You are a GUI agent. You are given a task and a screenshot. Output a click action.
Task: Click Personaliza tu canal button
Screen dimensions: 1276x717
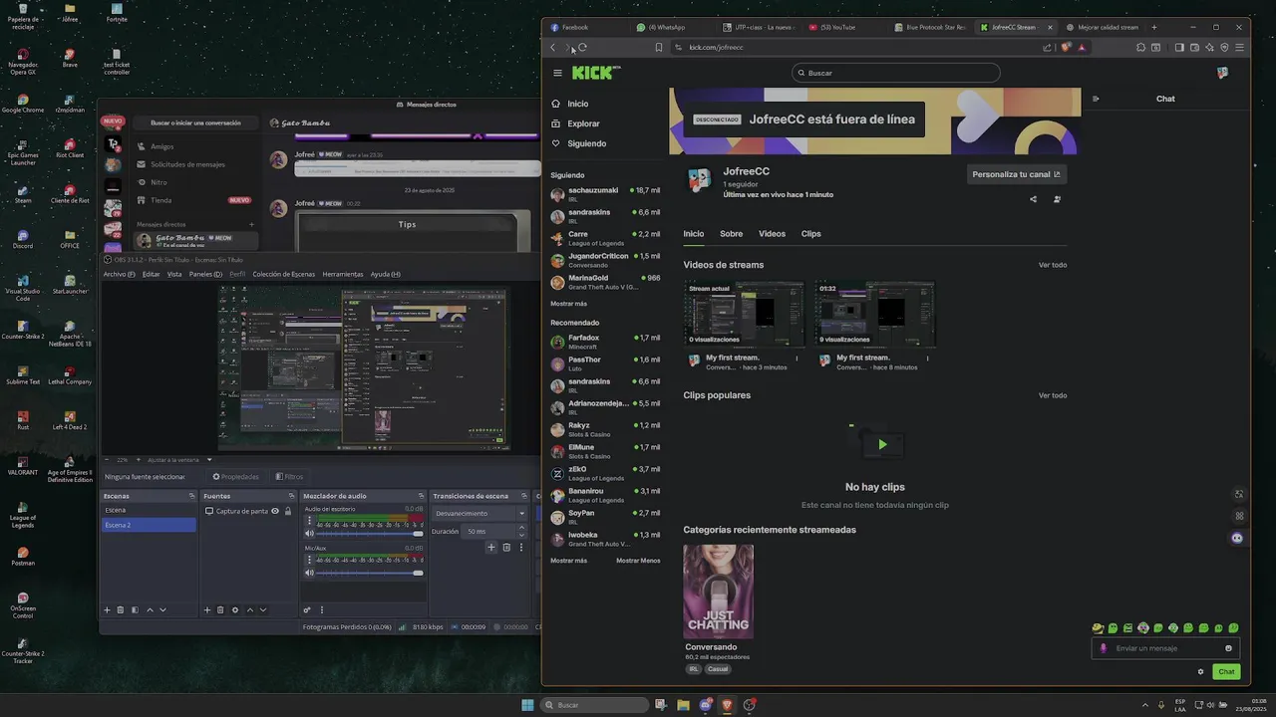[x=1017, y=174]
